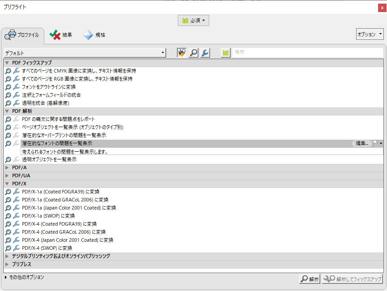387x291 pixels.
Task: Click the Select Single Checks magnifier icon
Action: click(x=193, y=53)
